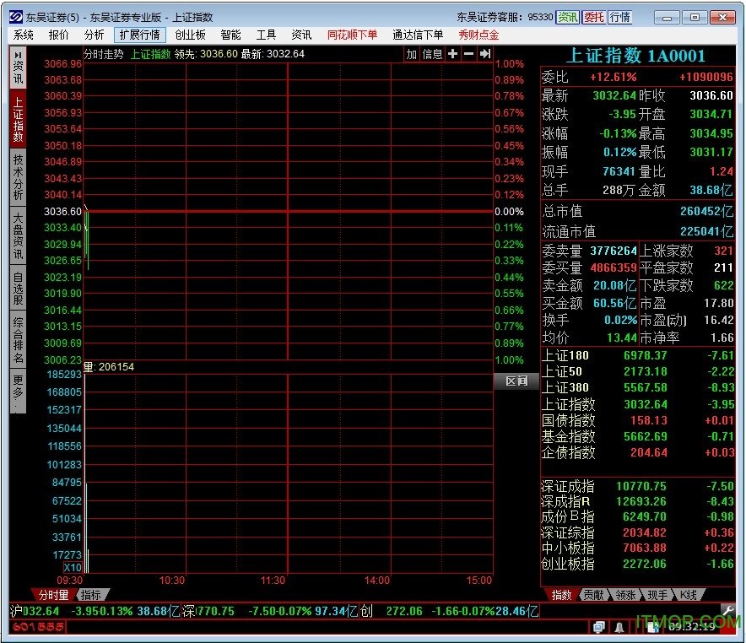The height and width of the screenshot is (643, 746).
Task: Click the plus zoom-in icon above chart
Action: pos(453,54)
